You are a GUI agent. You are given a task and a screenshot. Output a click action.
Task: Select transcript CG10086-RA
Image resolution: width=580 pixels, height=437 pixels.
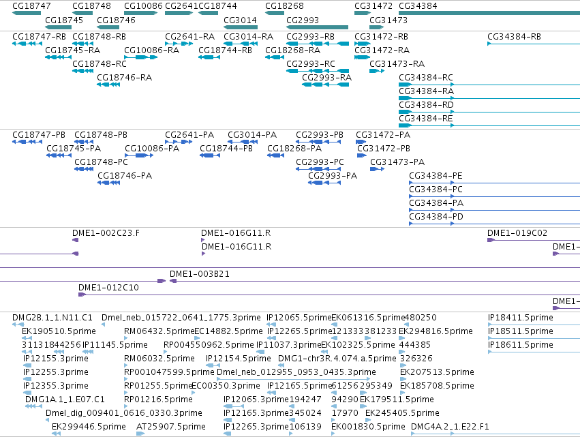pos(152,50)
